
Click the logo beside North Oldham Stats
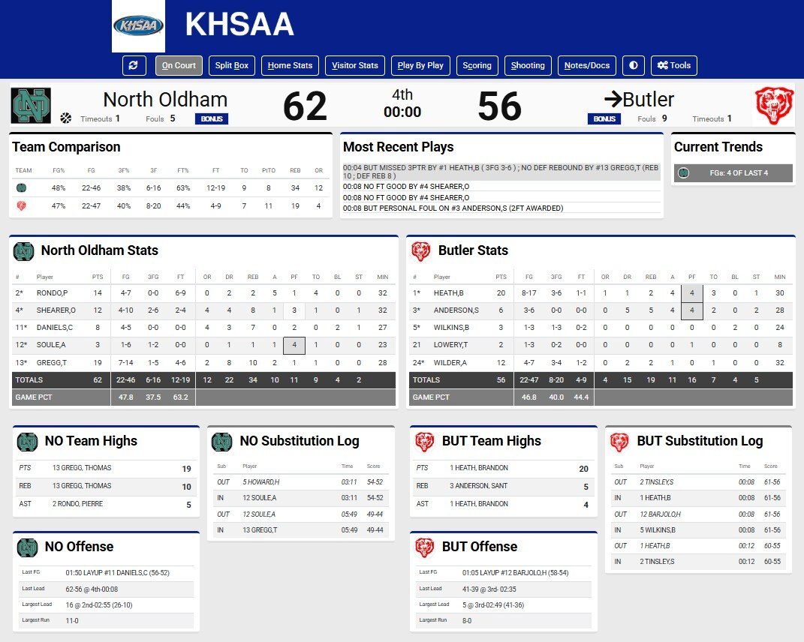coord(23,251)
